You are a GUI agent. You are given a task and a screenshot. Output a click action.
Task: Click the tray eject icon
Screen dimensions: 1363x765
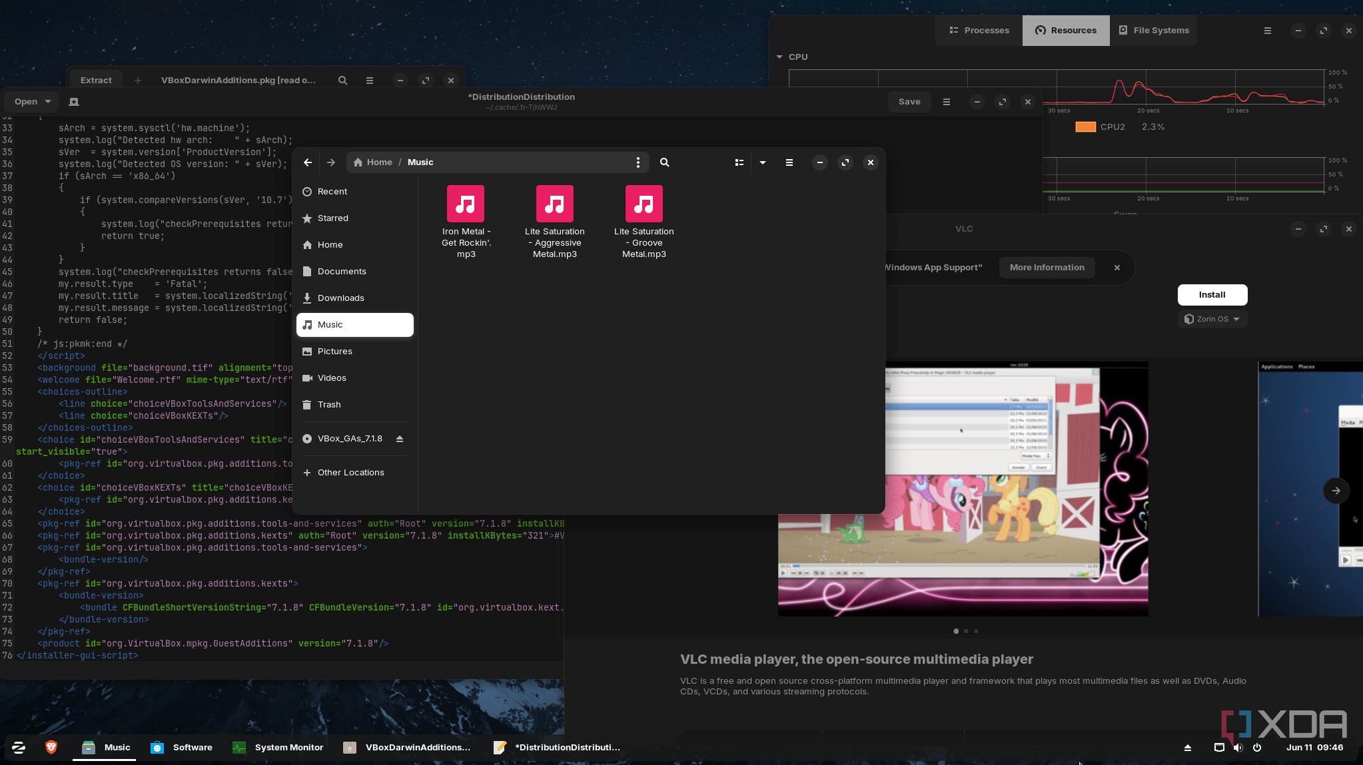click(x=1187, y=748)
